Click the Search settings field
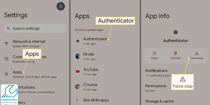Image resolution: width=210 pixels, height=105 pixels. pyautogui.click(x=35, y=28)
